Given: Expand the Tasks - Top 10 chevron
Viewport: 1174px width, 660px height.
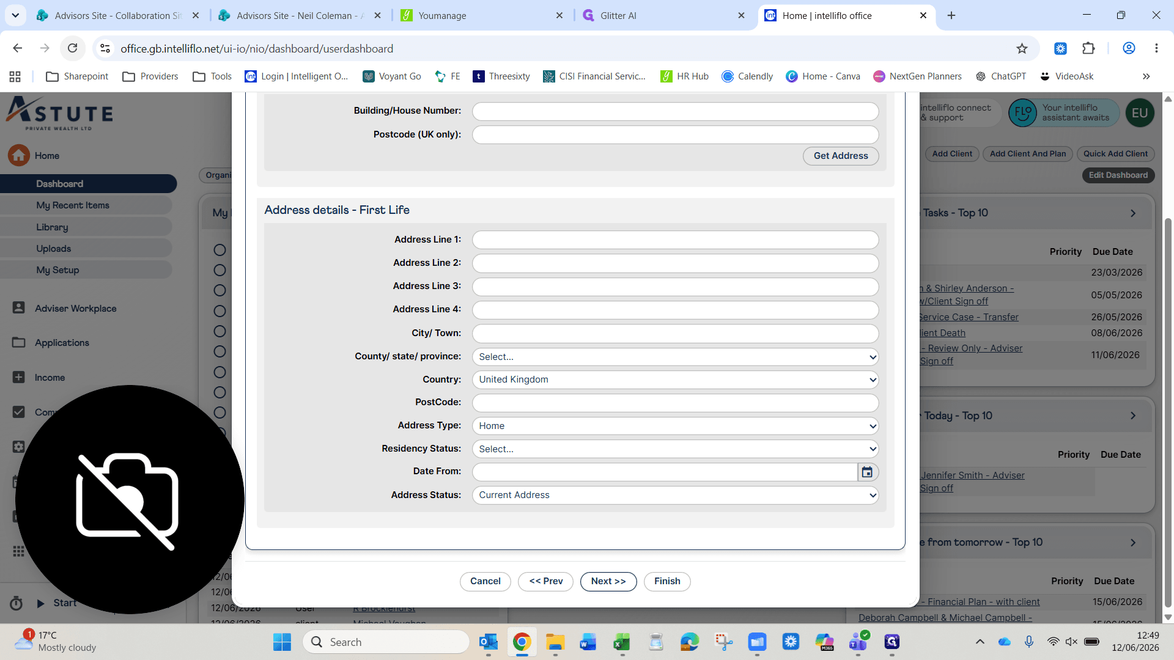Looking at the screenshot, I should pyautogui.click(x=1132, y=213).
